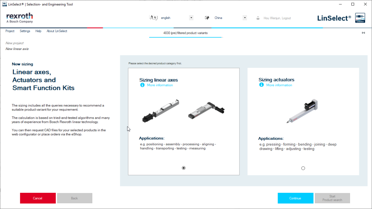
Task: Click the 'Sizing linear axes' card title
Action: pos(158,80)
